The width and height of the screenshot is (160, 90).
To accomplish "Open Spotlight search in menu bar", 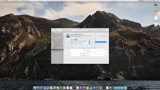I will [x=156, y=1].
